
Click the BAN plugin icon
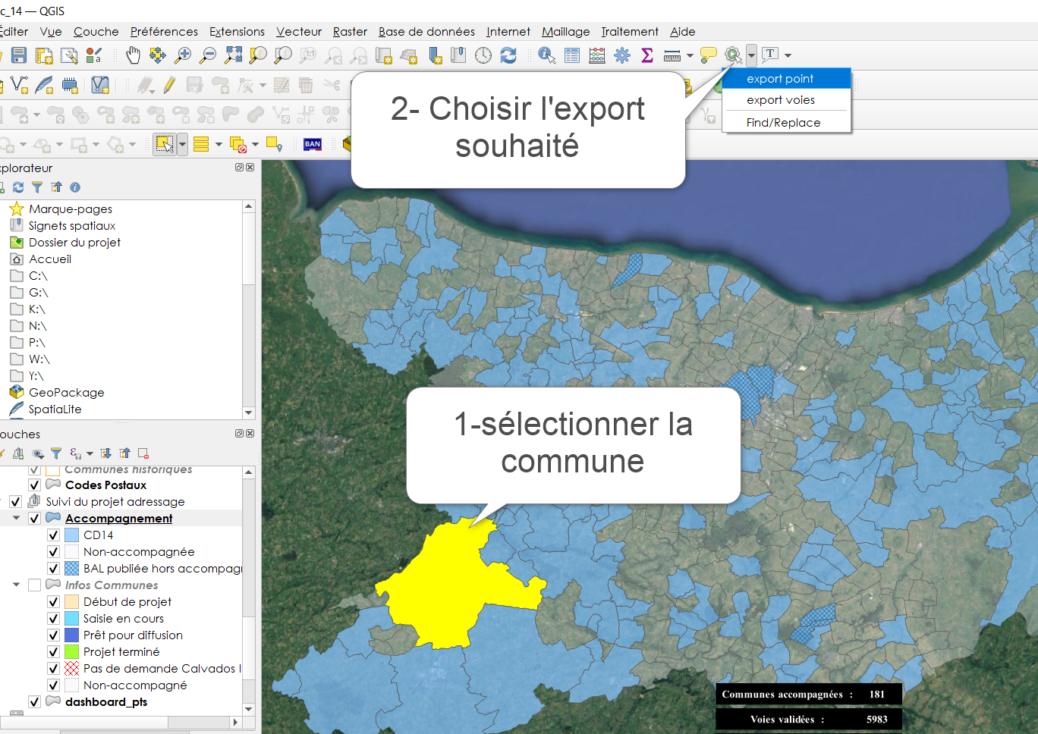(x=313, y=144)
